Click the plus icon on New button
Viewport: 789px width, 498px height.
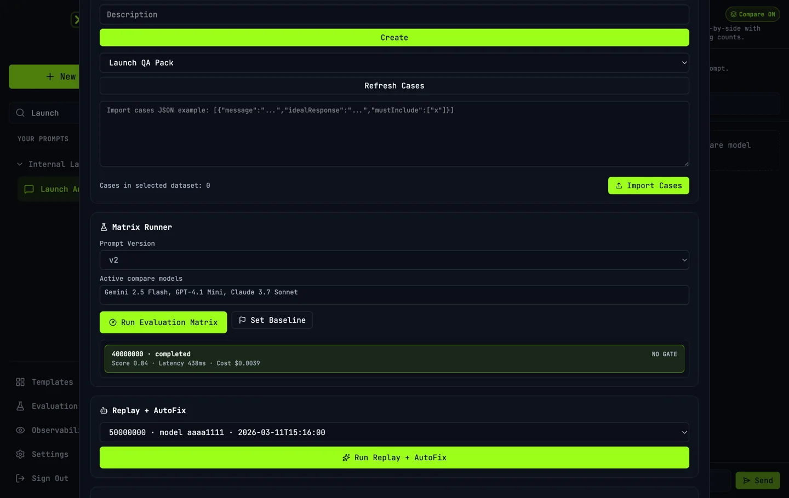point(50,77)
